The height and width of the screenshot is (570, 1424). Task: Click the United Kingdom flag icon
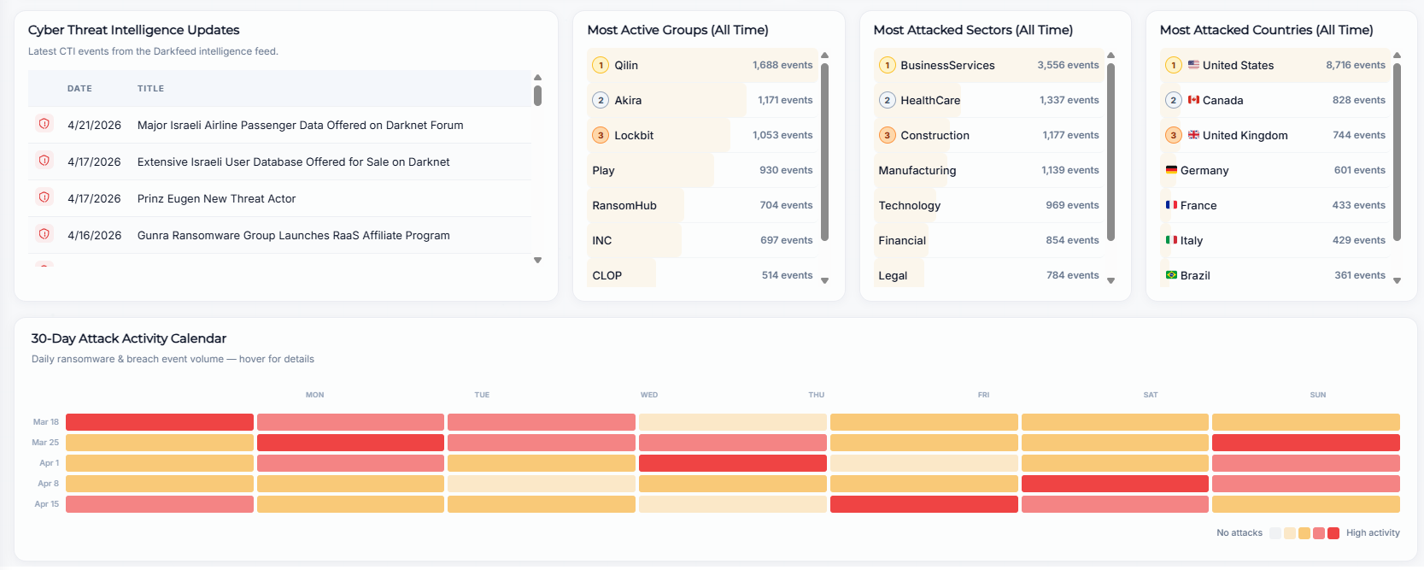(x=1193, y=134)
